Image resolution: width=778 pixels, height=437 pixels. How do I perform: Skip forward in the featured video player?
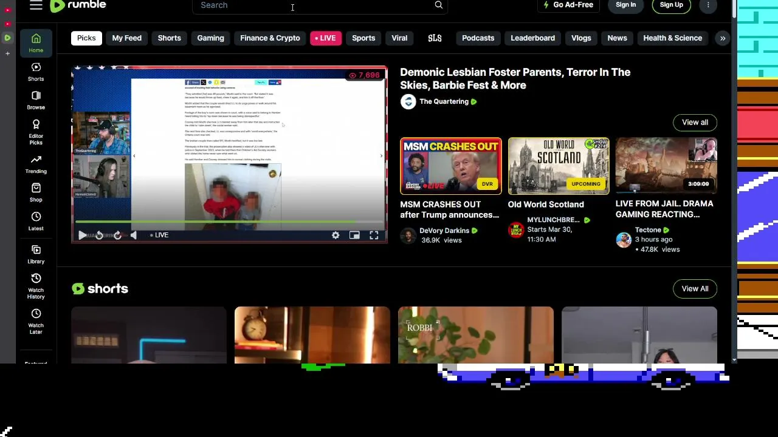click(x=117, y=235)
